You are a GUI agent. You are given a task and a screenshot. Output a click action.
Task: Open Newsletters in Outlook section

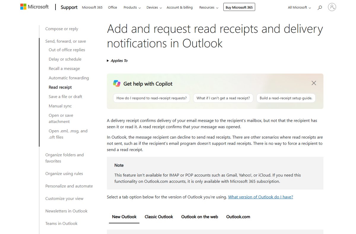click(66, 211)
